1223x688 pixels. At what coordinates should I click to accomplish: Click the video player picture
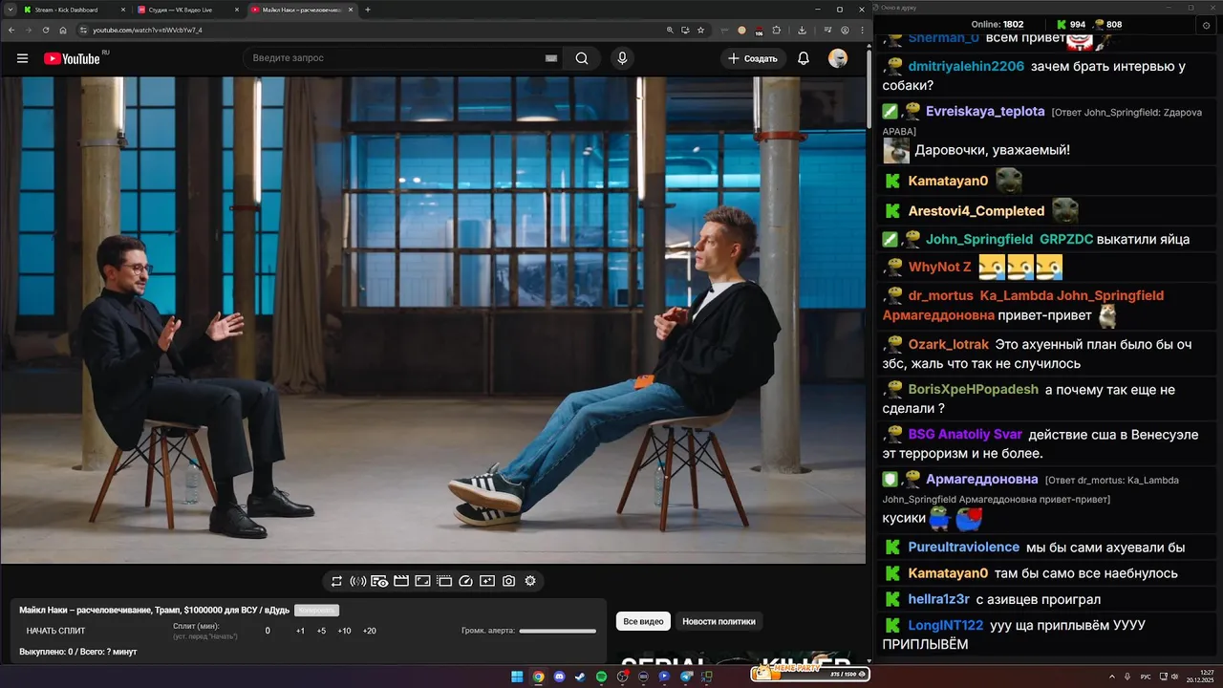(433, 320)
